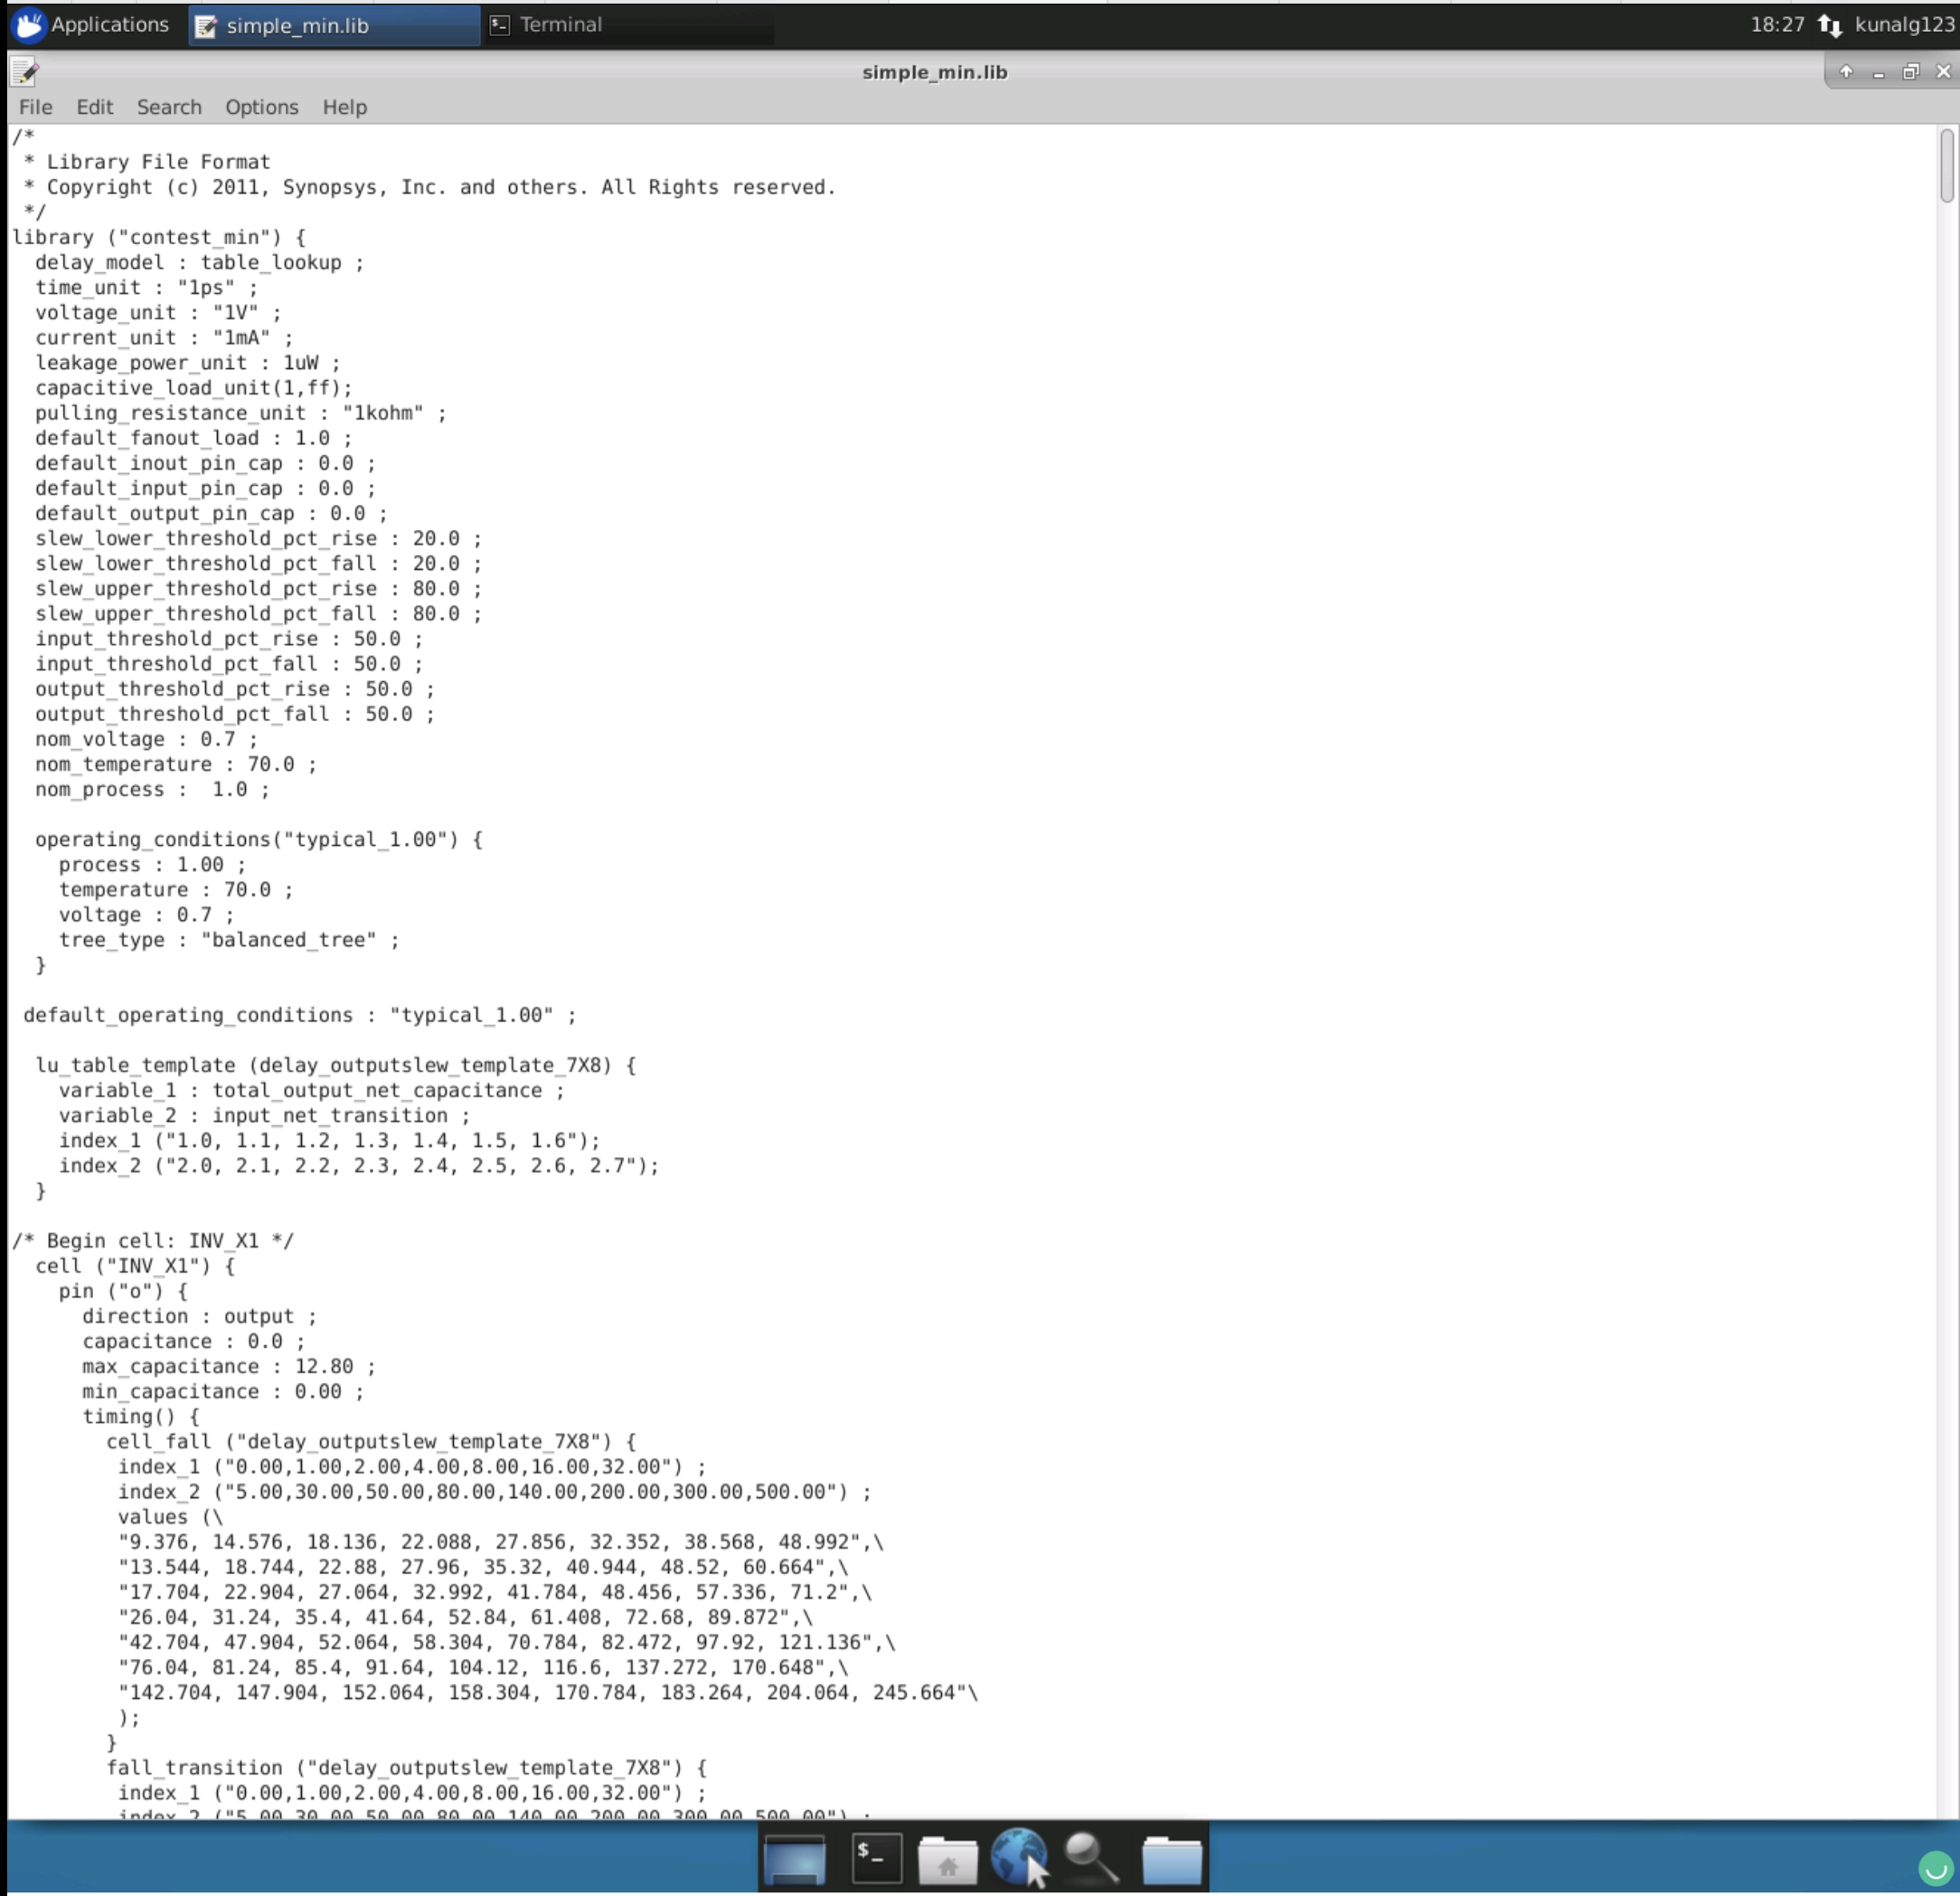This screenshot has width=1960, height=1896.
Task: Click 'Copyright (c) 2011, Synopsys' comment line
Action: [x=430, y=187]
